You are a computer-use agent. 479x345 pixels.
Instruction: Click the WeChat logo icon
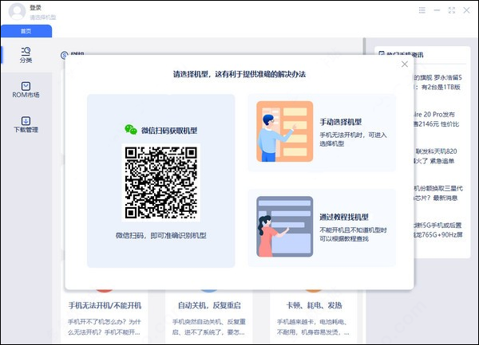click(131, 129)
